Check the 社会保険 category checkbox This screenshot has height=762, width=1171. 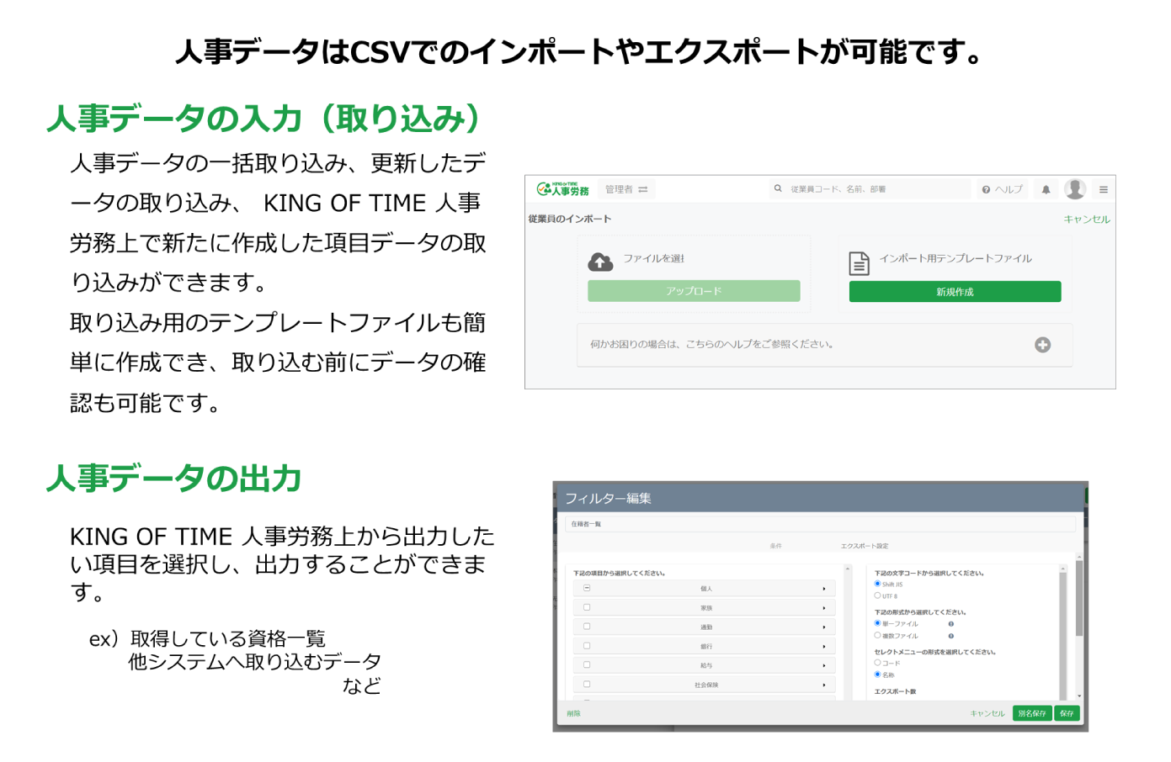587,685
